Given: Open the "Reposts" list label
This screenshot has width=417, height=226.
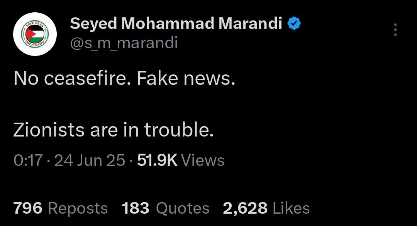Looking at the screenshot, I should coord(78,208).
